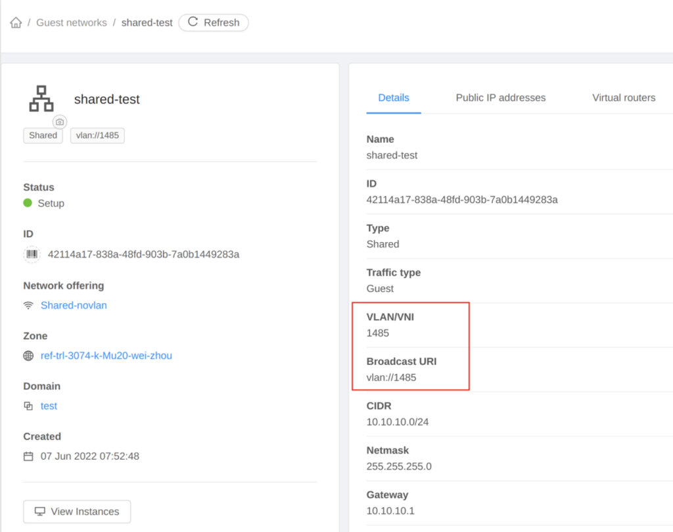Image resolution: width=673 pixels, height=532 pixels.
Task: Switch to the Public IP addresses tab
Action: pyautogui.click(x=500, y=97)
